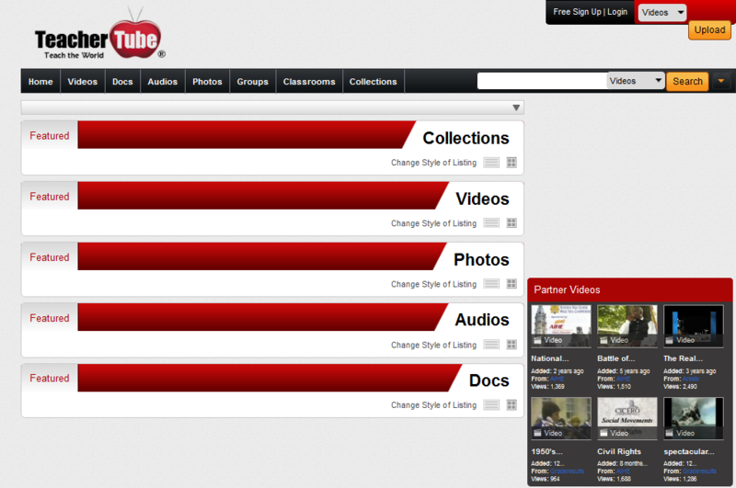Expand the arrow next to Search button

(x=720, y=81)
